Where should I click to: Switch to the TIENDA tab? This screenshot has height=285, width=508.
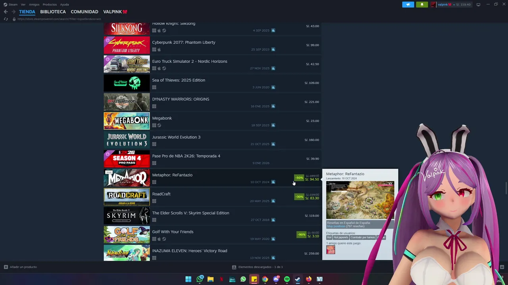click(x=27, y=12)
